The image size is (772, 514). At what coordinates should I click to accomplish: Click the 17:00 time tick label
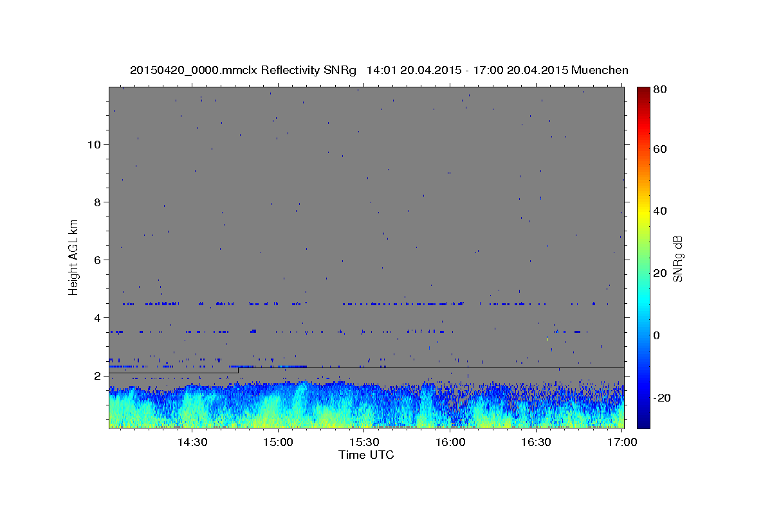(622, 442)
